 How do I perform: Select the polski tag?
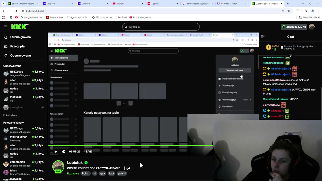(x=122, y=173)
